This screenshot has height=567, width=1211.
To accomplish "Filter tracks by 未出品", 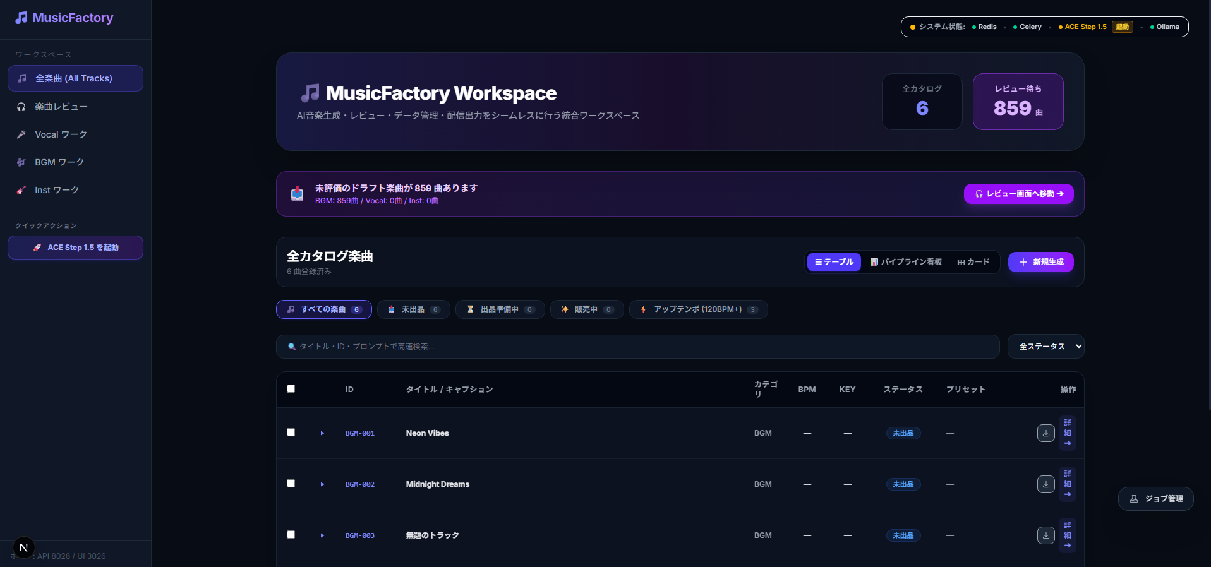I will [414, 309].
